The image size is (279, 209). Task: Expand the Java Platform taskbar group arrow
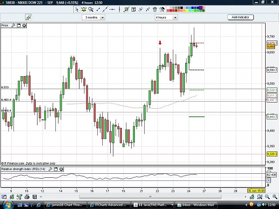172,205
